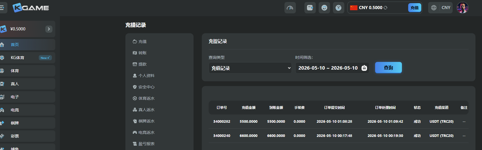Screen dimensions: 482x150
Task: Click the yen withdrawal icon in header
Action: [338, 8]
